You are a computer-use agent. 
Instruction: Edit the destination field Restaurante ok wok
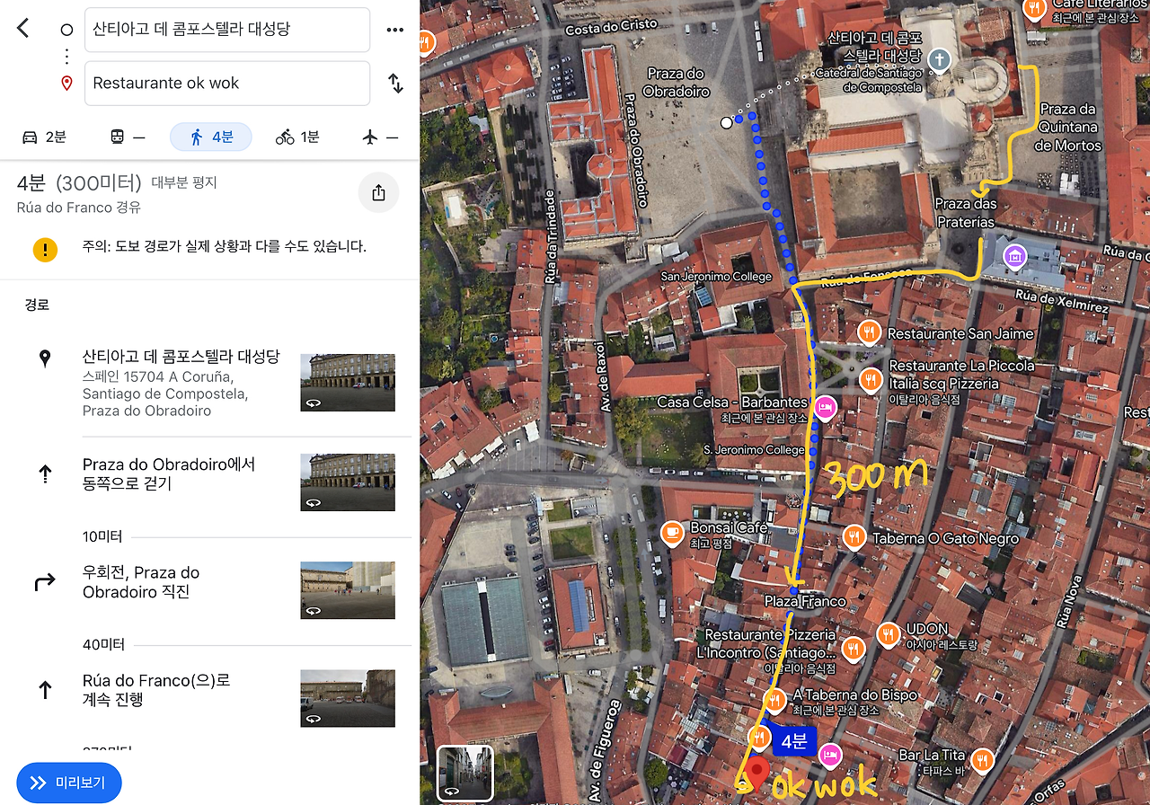[226, 84]
